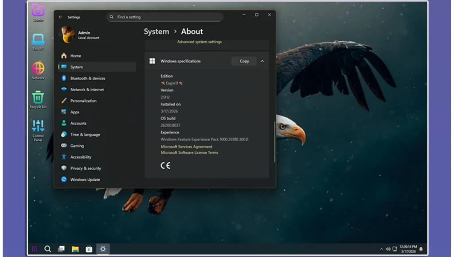The image size is (454, 257).
Task: Open Bluetooth & devices settings
Action: [87, 78]
